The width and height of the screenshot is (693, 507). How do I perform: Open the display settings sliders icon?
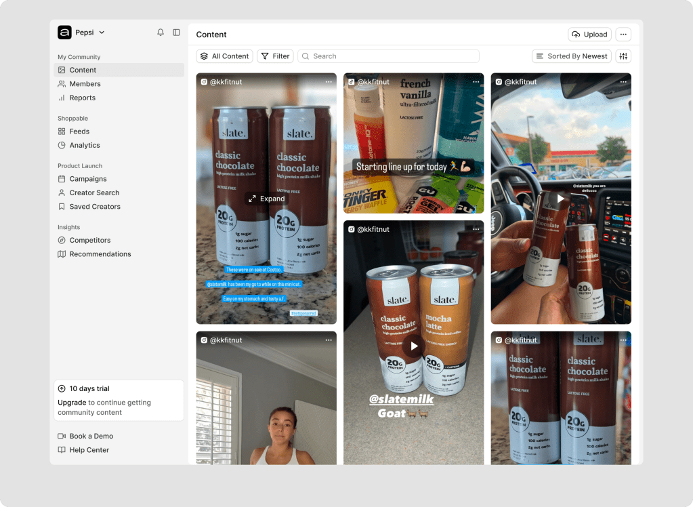coord(623,56)
